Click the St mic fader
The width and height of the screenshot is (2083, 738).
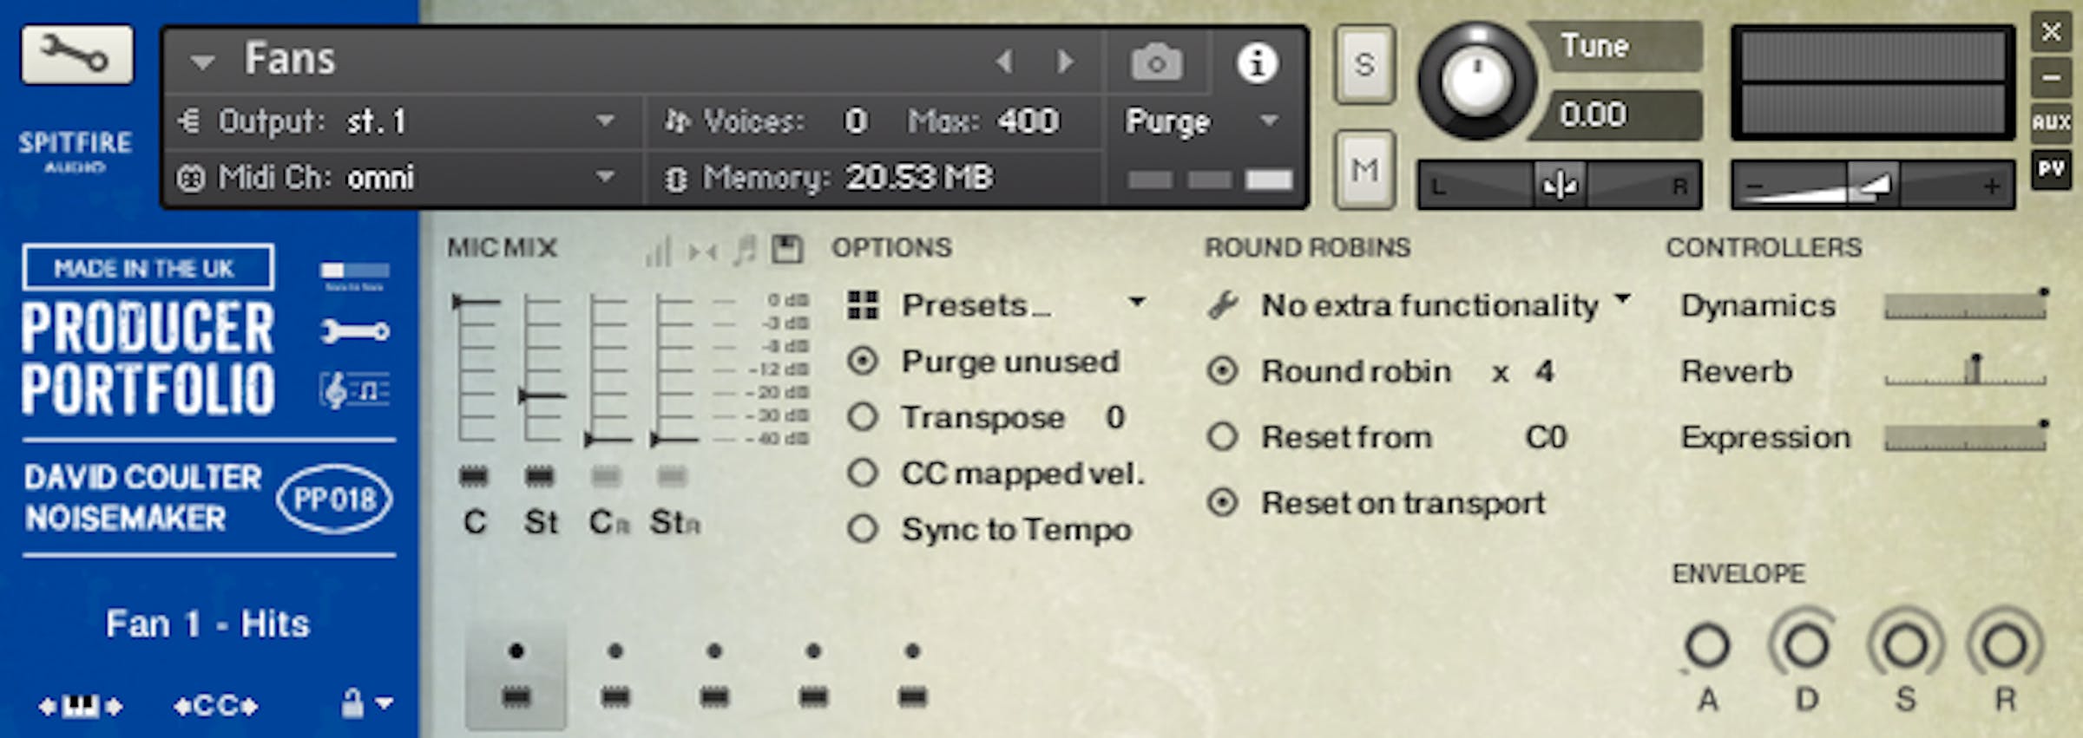pyautogui.click(x=542, y=370)
